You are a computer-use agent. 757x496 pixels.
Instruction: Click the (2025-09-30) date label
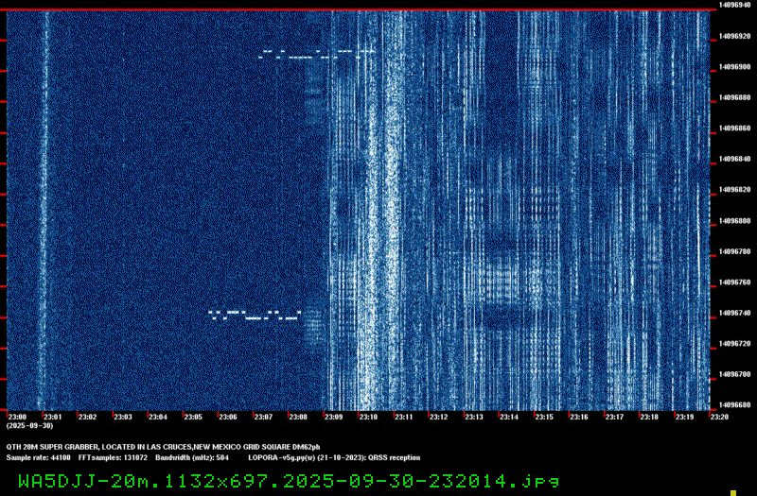coord(30,426)
